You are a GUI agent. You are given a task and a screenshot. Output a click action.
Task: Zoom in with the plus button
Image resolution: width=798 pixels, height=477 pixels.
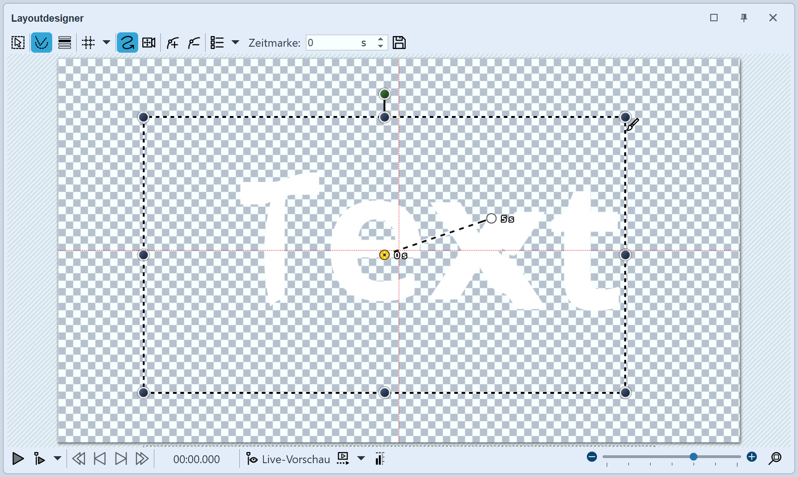[752, 457]
